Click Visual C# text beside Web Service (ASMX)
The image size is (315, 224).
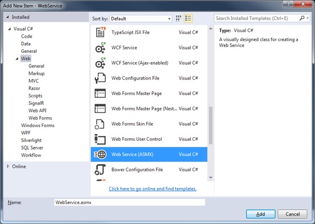[188, 154]
